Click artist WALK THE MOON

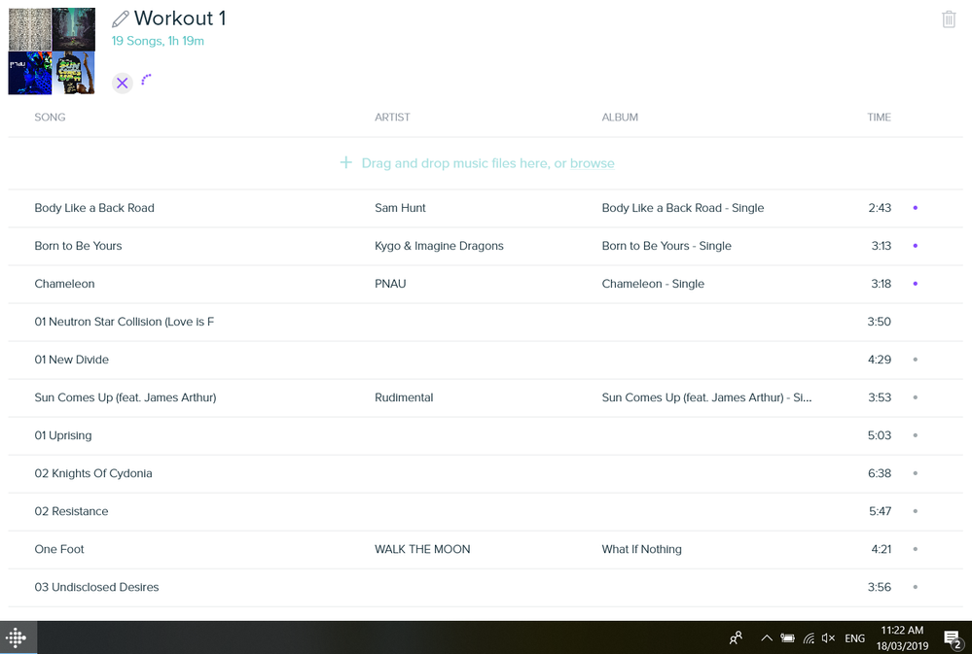point(422,549)
